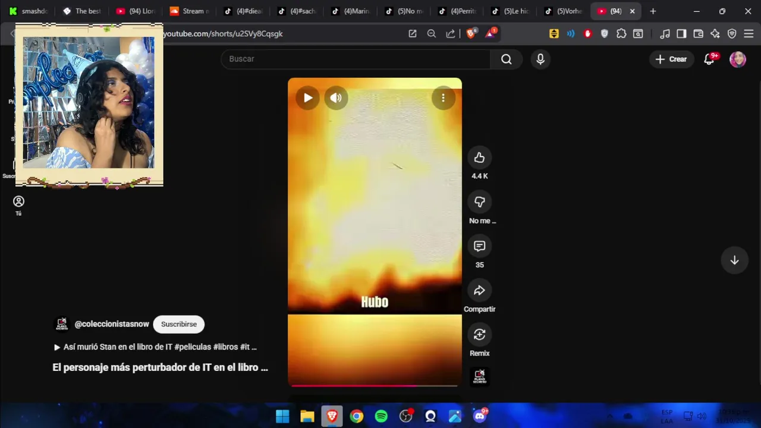Open related video 'Así murió Stan en el libro'
The width and height of the screenshot is (761, 428).
point(155,347)
